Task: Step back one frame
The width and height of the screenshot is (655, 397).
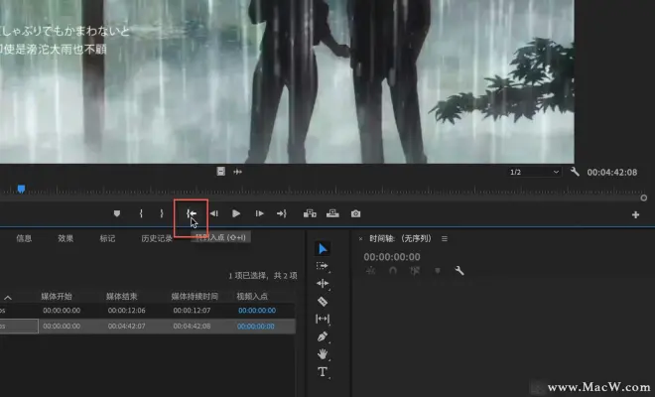Action: [214, 213]
